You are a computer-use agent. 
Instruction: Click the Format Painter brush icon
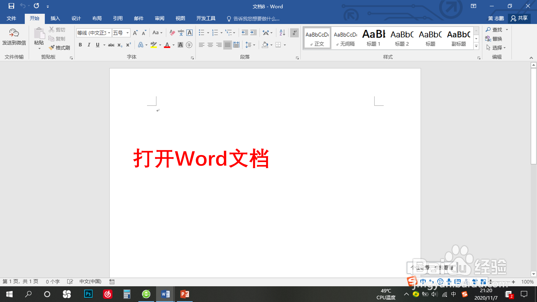(x=52, y=48)
